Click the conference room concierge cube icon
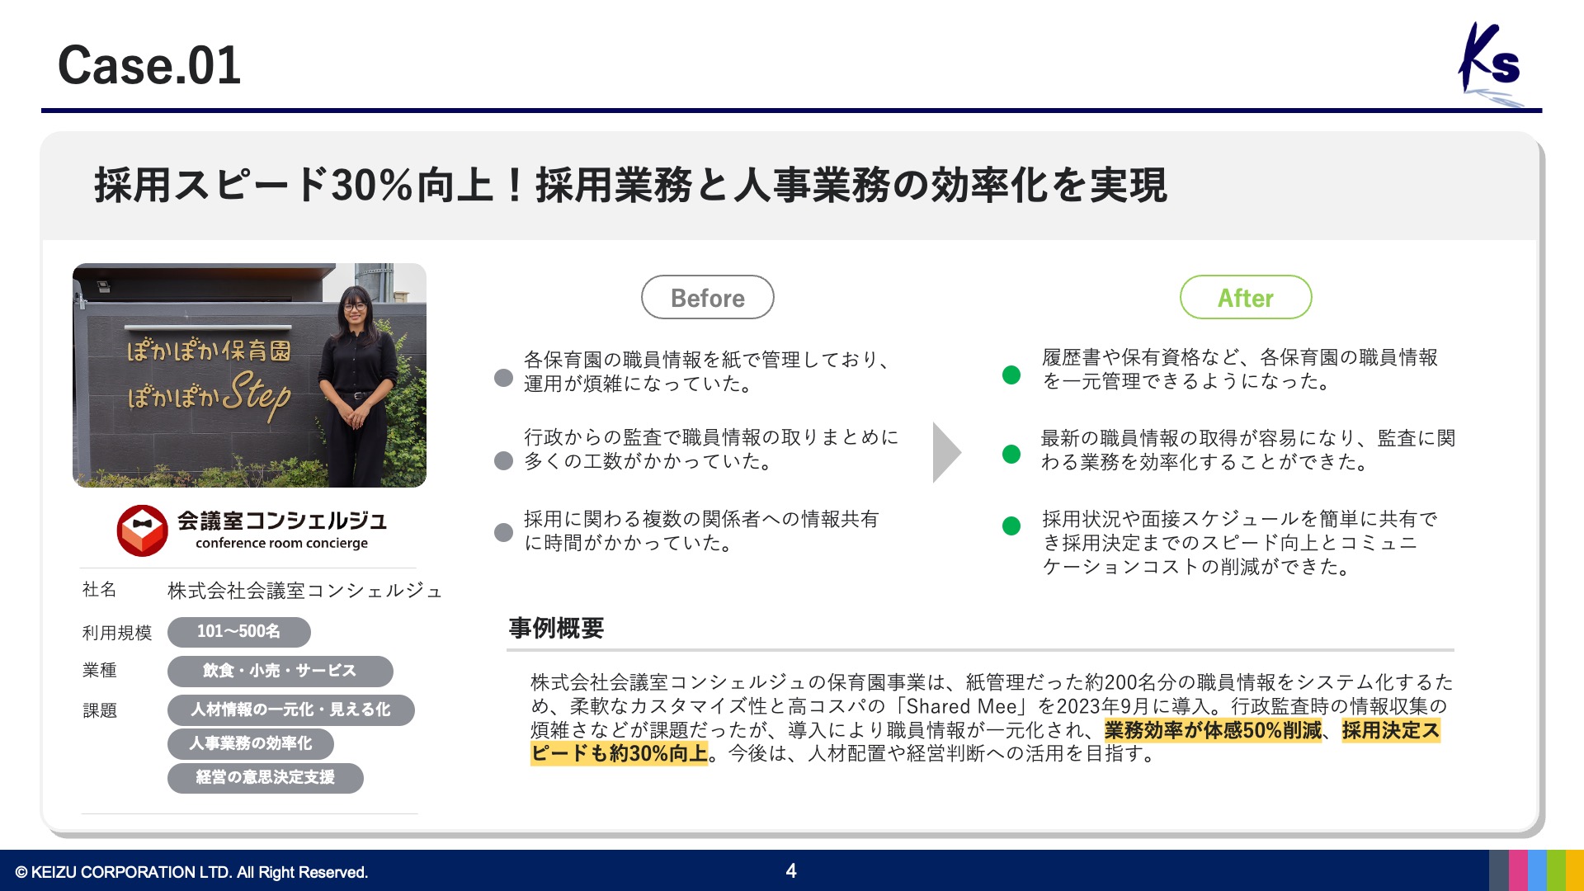Screen dimensions: 1584x891 tap(142, 530)
